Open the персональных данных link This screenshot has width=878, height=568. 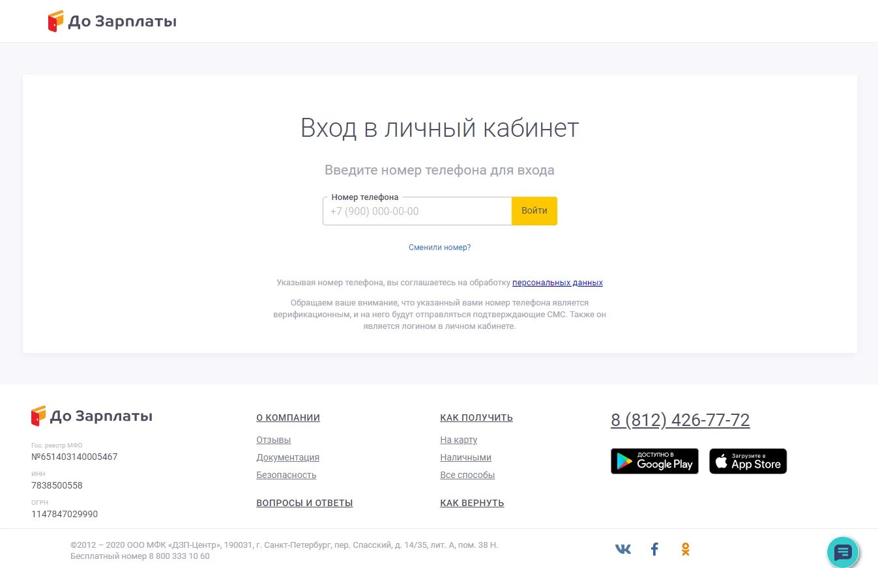point(557,283)
